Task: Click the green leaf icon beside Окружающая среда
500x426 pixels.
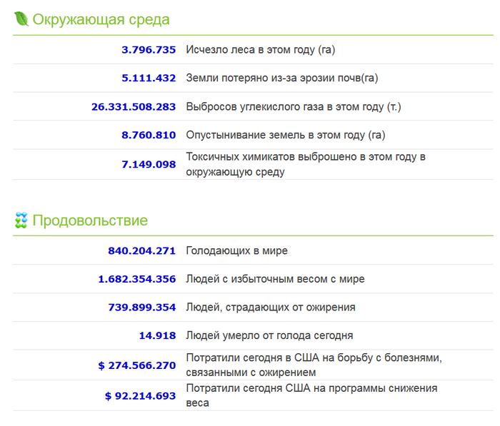Action: (21, 19)
